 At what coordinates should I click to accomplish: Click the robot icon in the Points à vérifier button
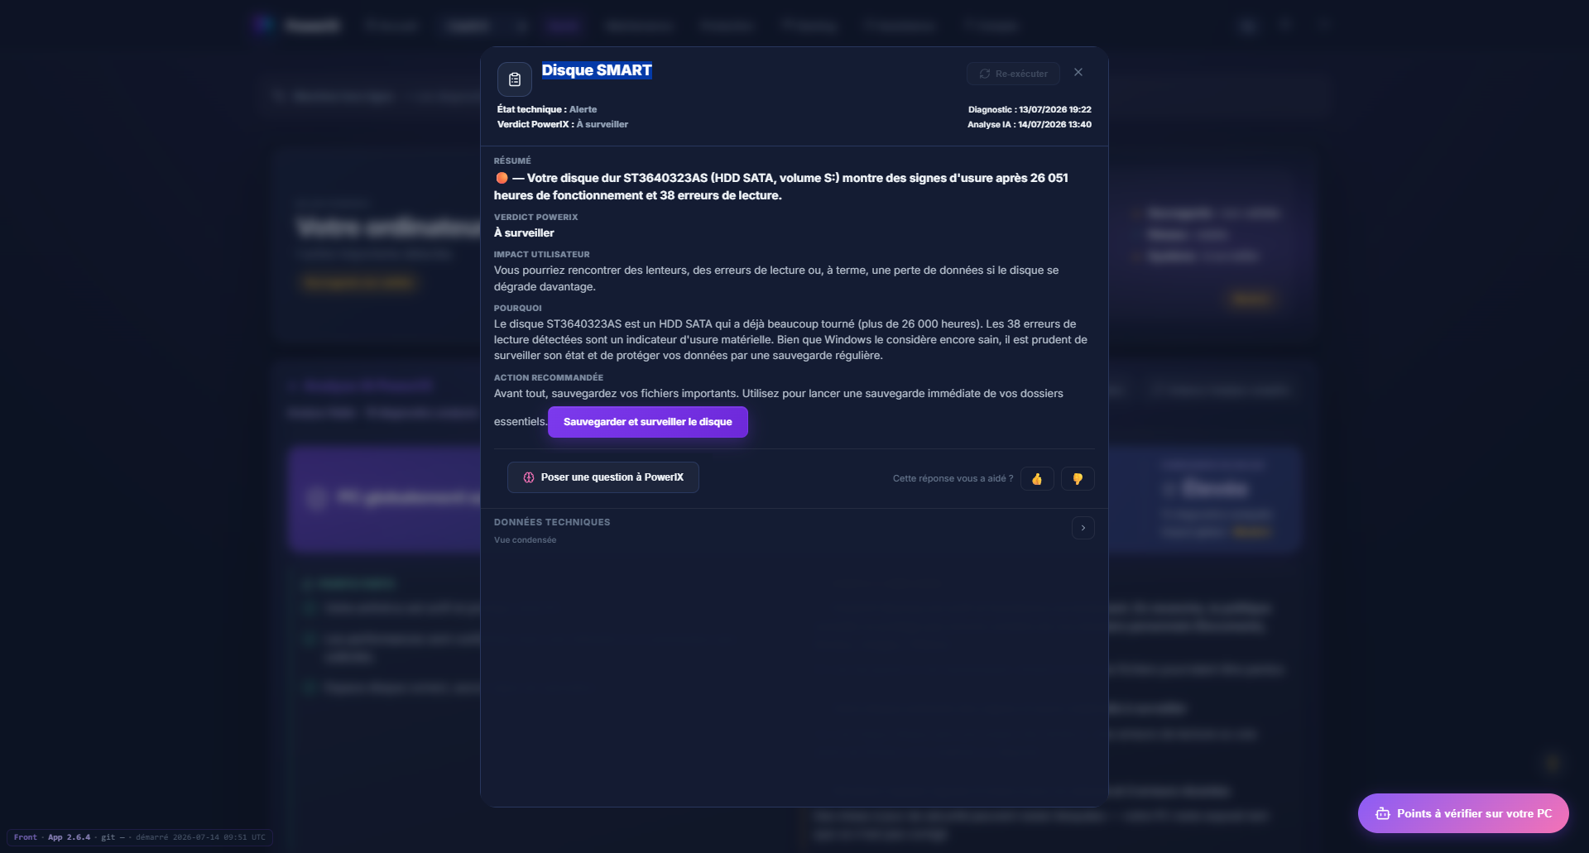[x=1382, y=813]
